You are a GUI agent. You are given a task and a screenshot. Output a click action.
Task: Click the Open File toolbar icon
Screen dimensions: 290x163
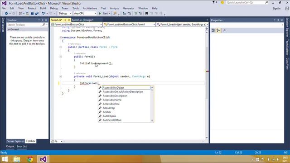pos(27,14)
